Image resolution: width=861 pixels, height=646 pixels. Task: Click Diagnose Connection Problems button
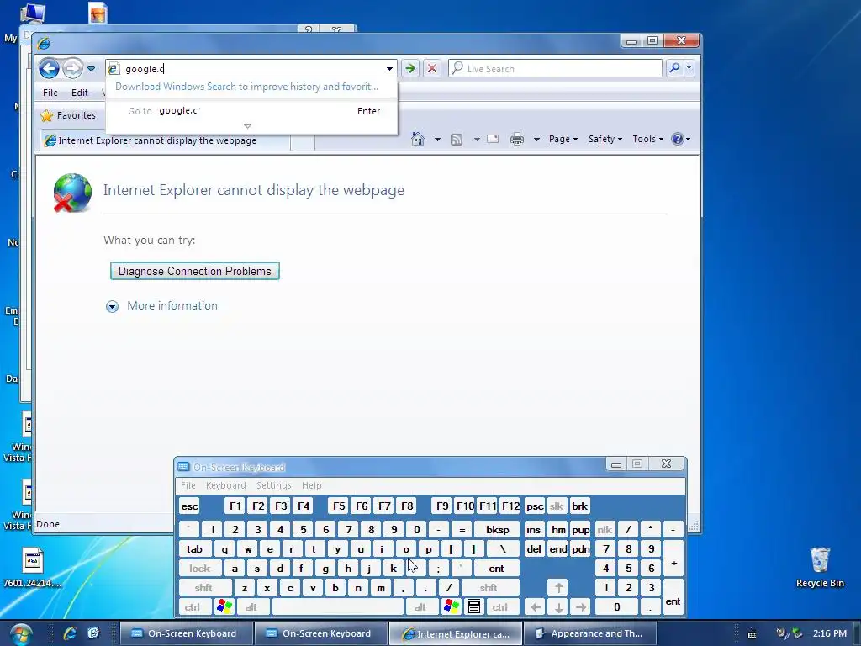pyautogui.click(x=195, y=271)
